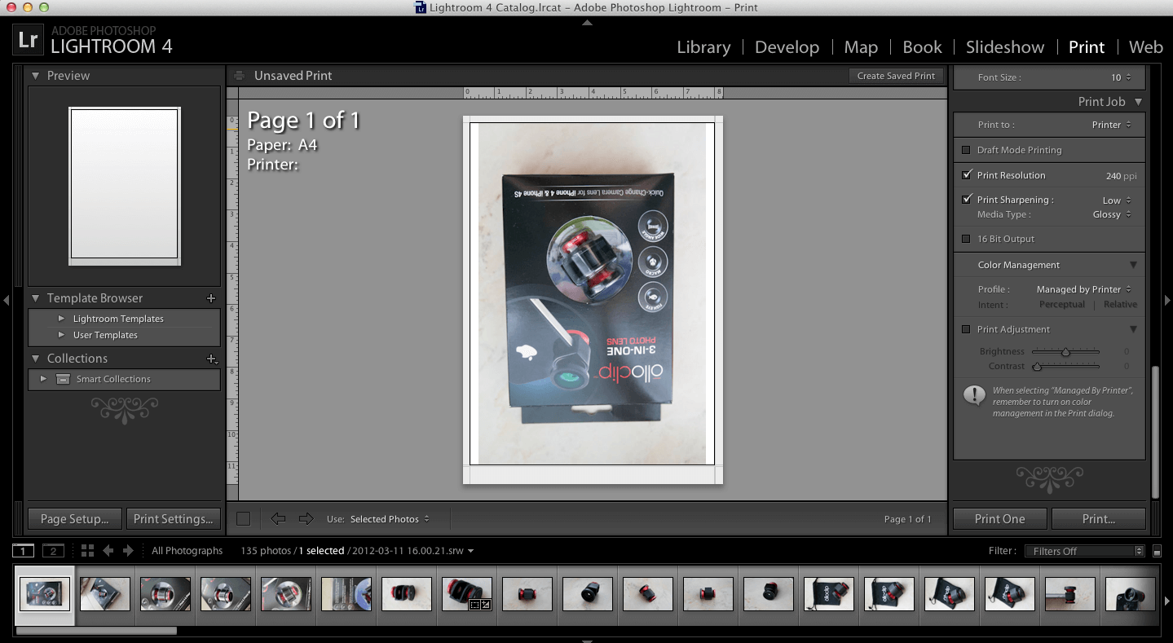Click the Contrast slider handle

tap(1037, 367)
